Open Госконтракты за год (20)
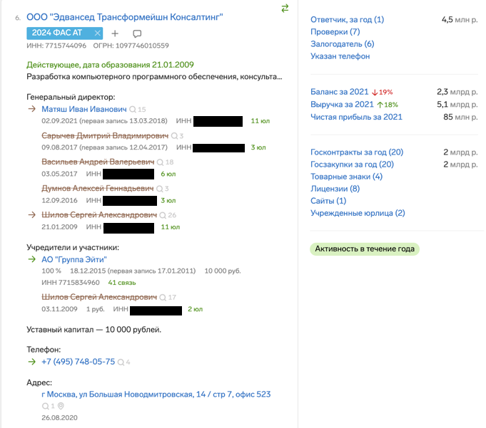This screenshot has height=428, width=486. click(x=357, y=152)
